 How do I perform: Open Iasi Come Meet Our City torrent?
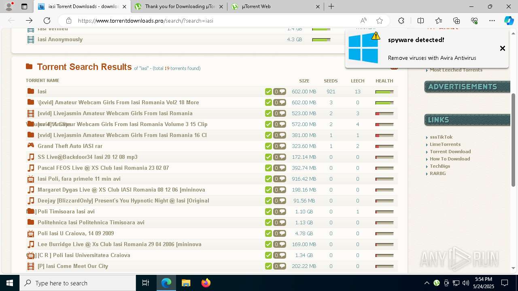pyautogui.click(x=73, y=266)
